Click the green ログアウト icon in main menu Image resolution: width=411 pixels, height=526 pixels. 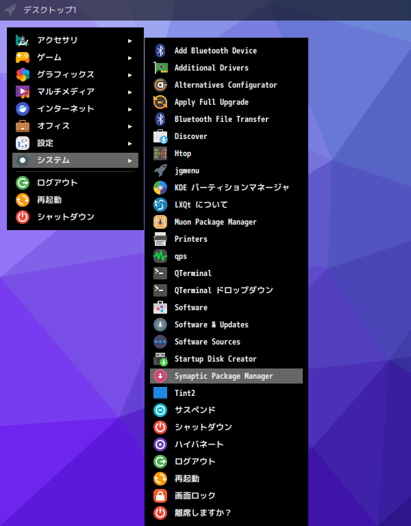coord(23,183)
